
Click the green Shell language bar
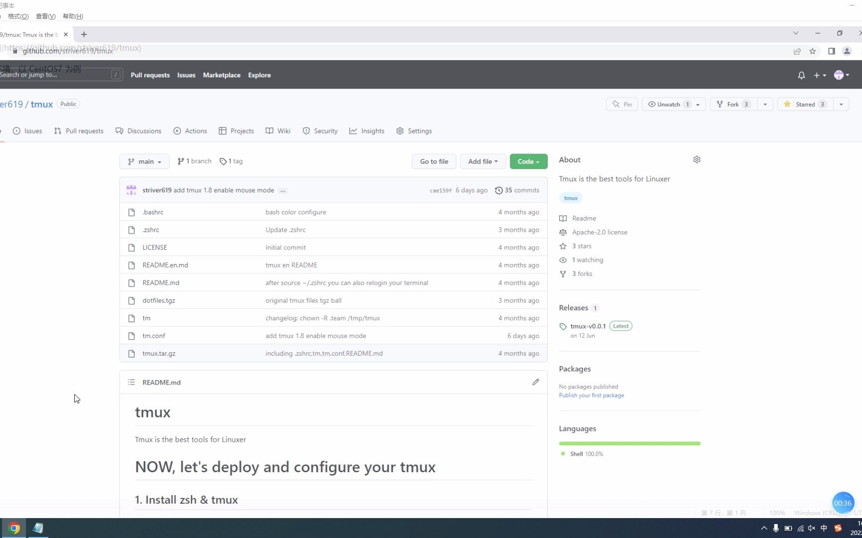click(630, 443)
